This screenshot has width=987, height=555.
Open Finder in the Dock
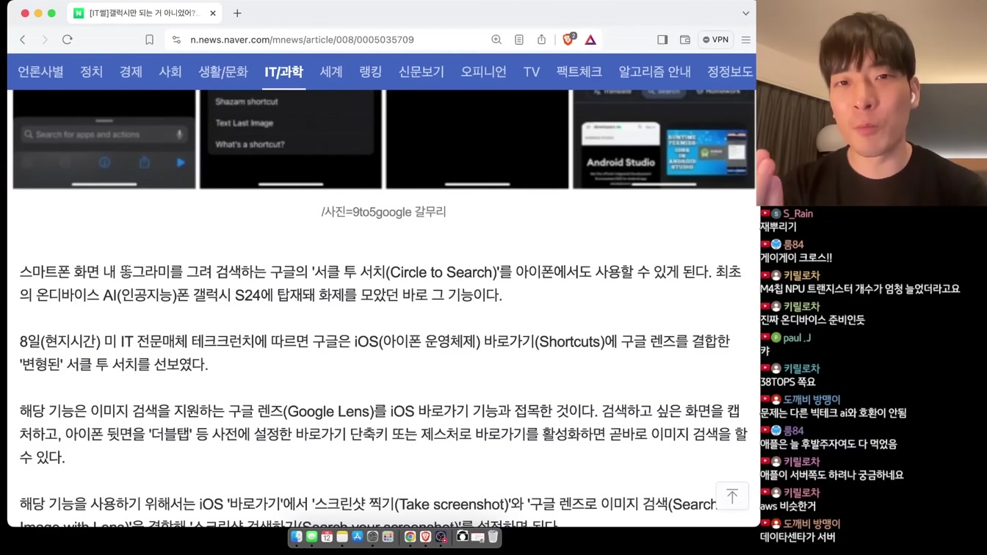tap(297, 537)
